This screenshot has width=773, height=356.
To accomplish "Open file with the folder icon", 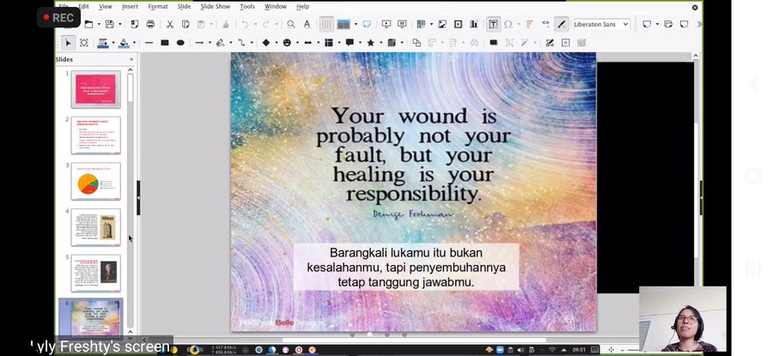I will click(x=88, y=24).
